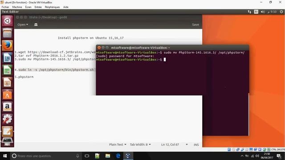285x160 pixels.
Task: Click the Windows taskbar volume icon
Action: tap(257, 156)
